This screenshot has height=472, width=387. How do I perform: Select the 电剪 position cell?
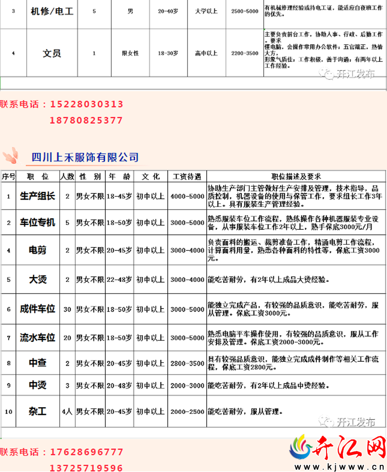38,250
